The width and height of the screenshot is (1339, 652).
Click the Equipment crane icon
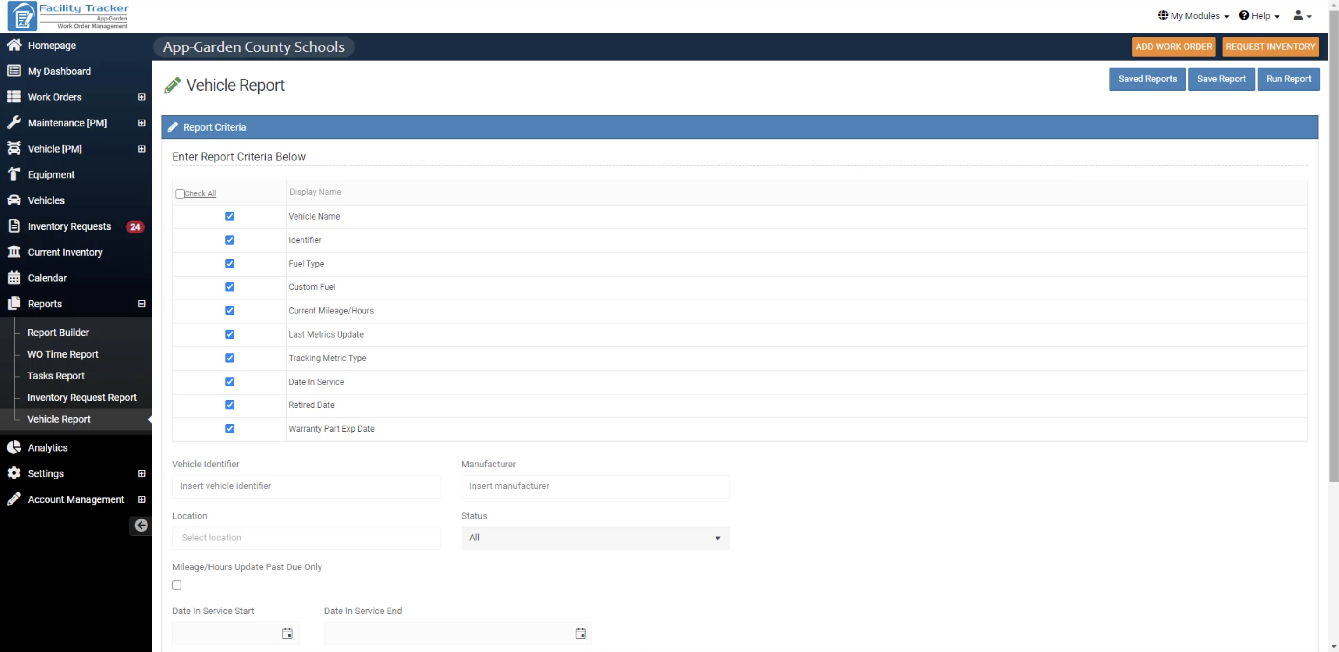14,174
